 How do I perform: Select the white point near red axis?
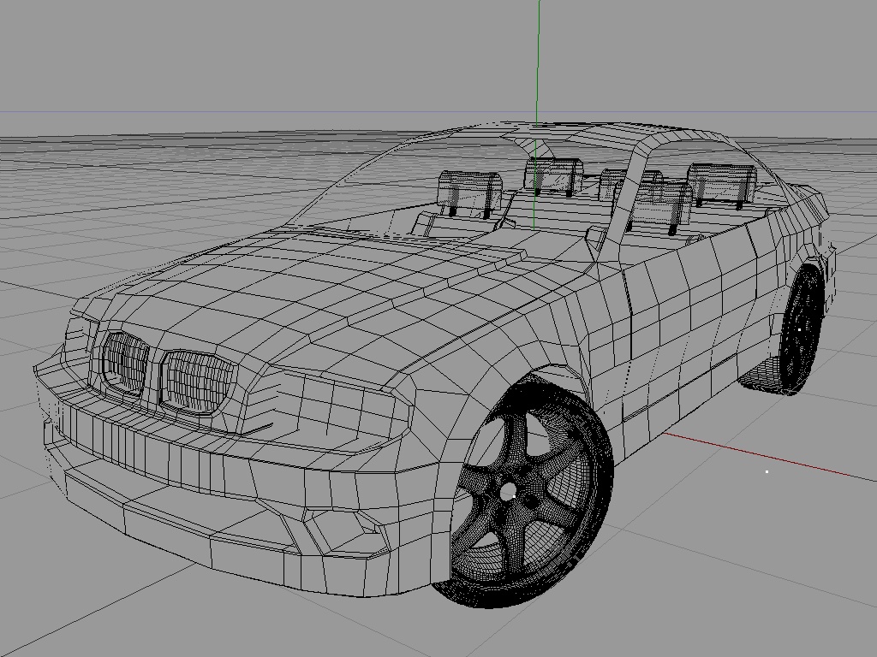coord(767,472)
